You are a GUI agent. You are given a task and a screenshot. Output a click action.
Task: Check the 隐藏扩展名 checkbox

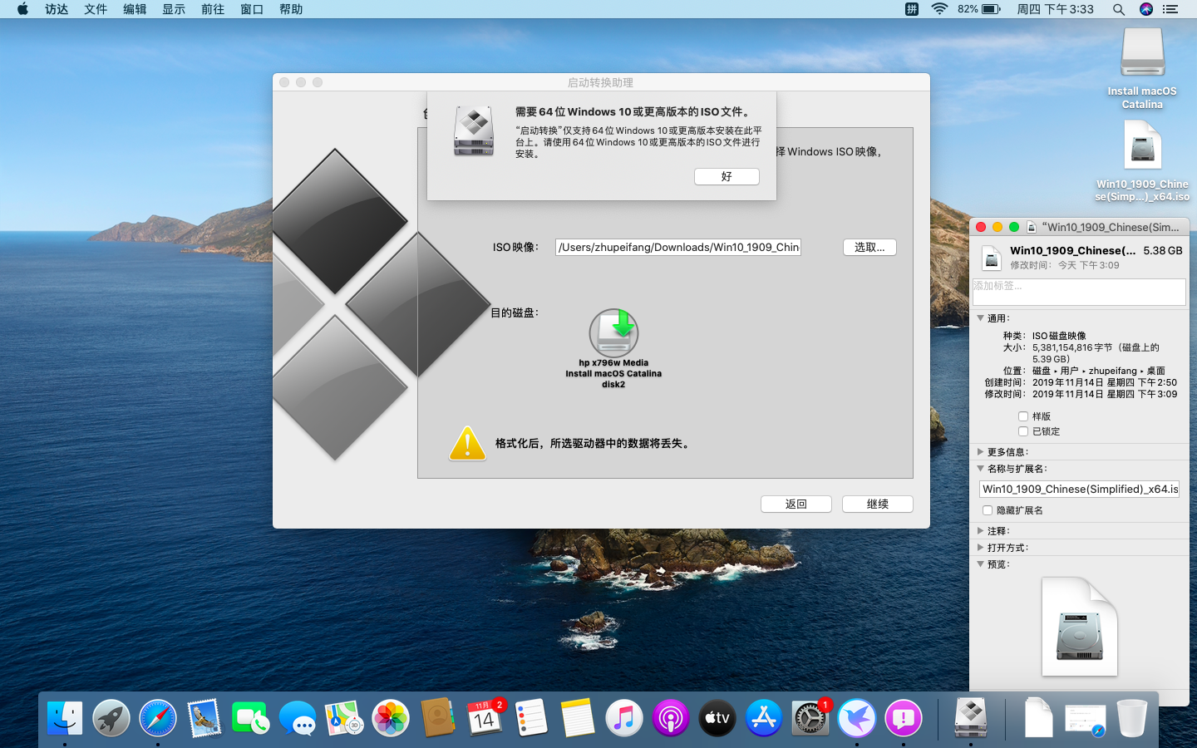988,510
